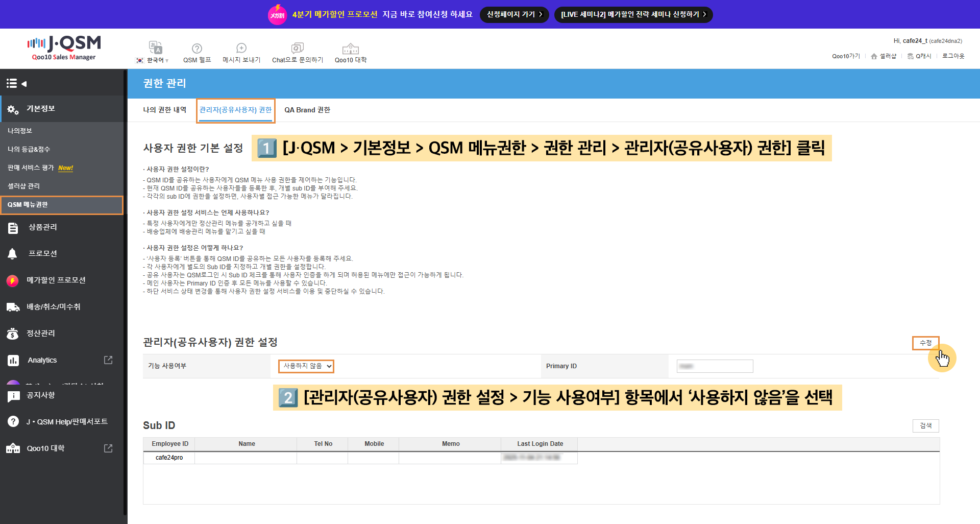980x524 pixels.
Task: Click the Primary ID input field
Action: coord(715,366)
